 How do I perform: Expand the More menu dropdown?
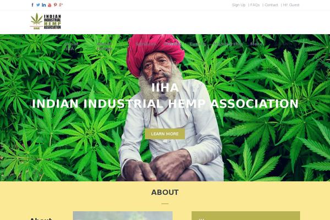click(256, 44)
